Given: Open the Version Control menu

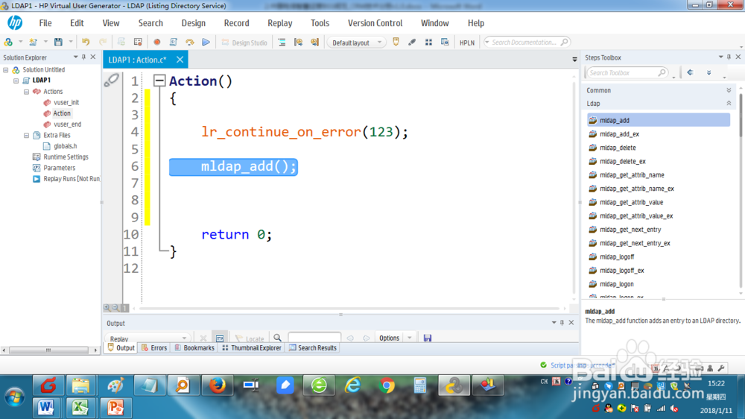Looking at the screenshot, I should 375,23.
